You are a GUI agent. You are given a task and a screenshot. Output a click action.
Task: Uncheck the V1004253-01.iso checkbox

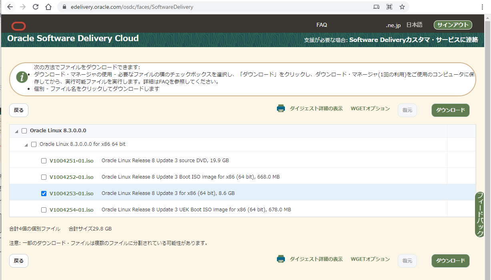(x=44, y=194)
